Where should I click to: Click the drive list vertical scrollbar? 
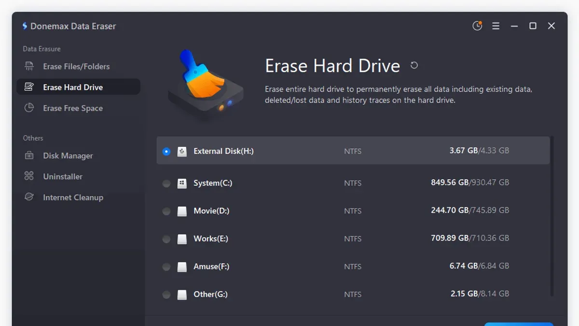tap(552, 216)
